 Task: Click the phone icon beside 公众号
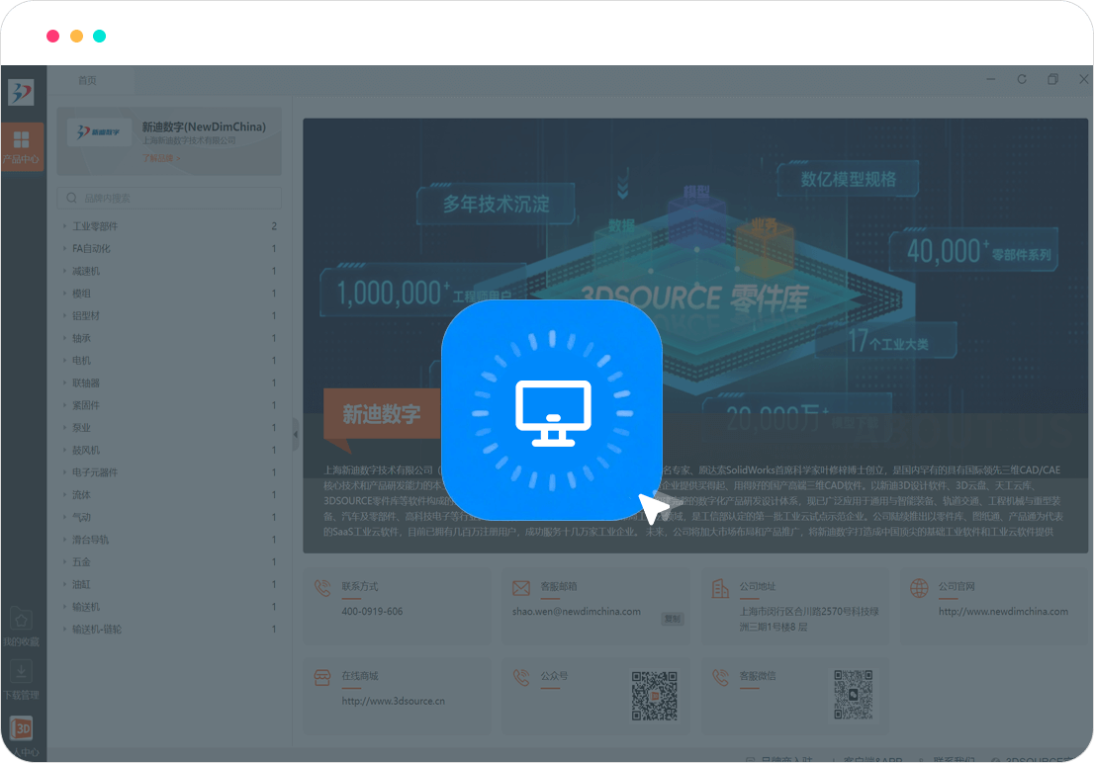coord(521,677)
